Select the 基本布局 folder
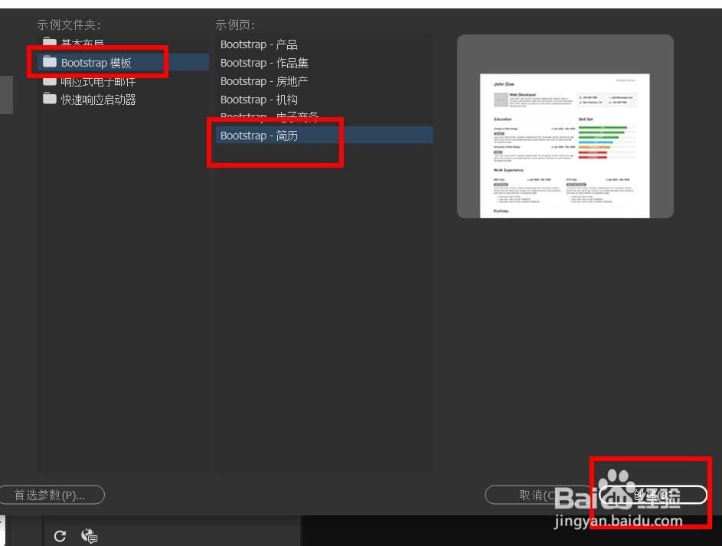The image size is (722, 546). 123,42
